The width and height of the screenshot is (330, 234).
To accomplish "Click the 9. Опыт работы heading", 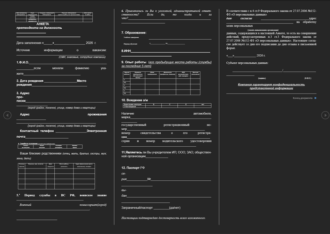I will (x=133, y=62).
